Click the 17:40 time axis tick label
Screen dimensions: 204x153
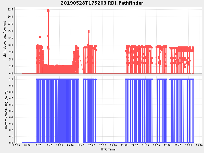coord(16,145)
